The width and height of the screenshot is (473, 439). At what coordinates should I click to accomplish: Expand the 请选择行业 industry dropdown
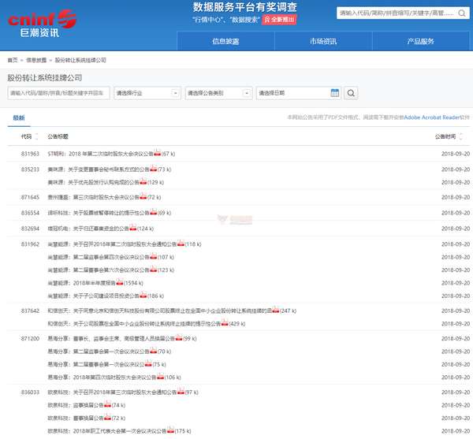point(147,93)
